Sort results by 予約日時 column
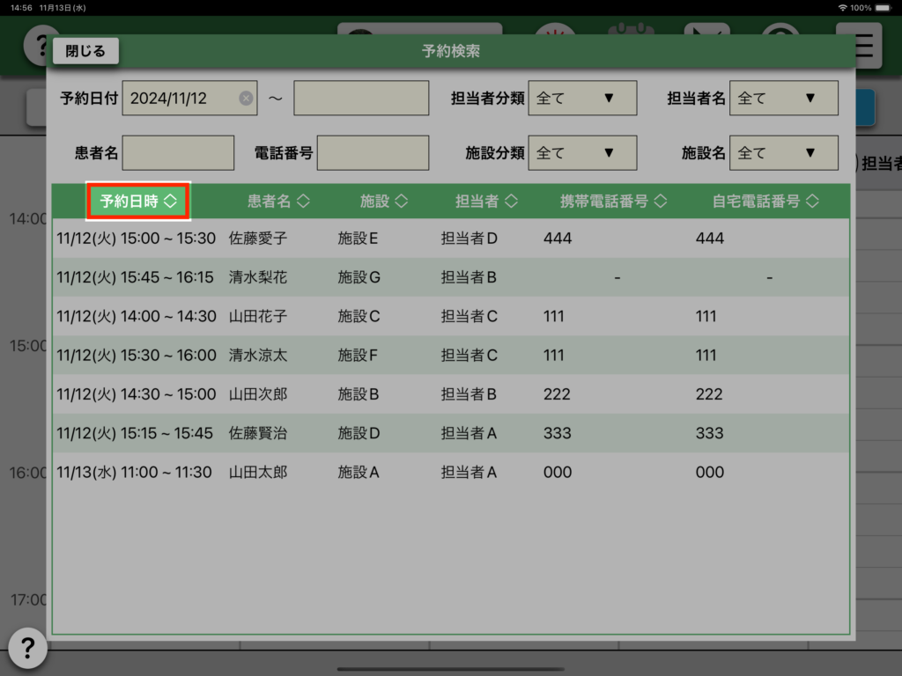The image size is (902, 676). coord(138,202)
